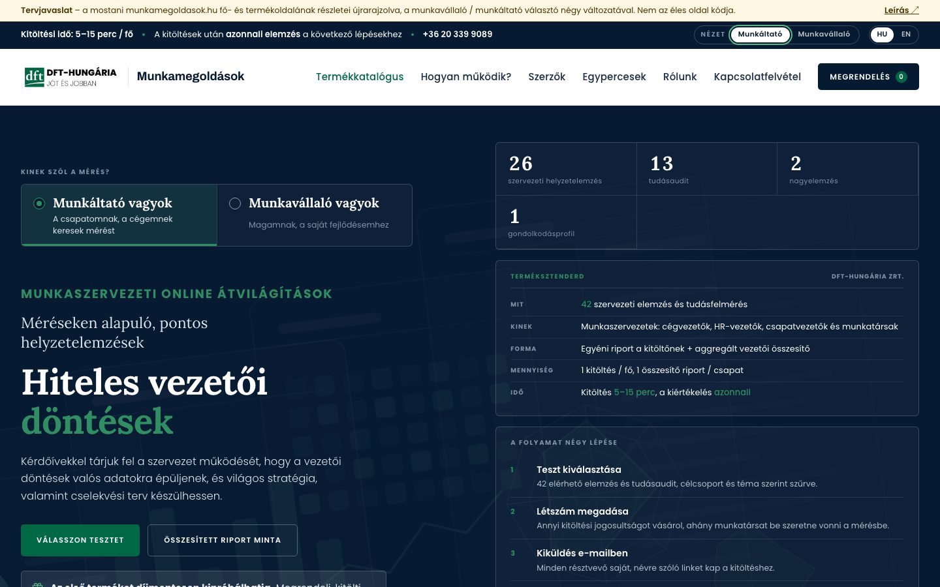Viewport: 940px width, 587px height.
Task: Click the "42 szervezeti elemzés és tudásfelmérés" row
Action: tap(707, 305)
